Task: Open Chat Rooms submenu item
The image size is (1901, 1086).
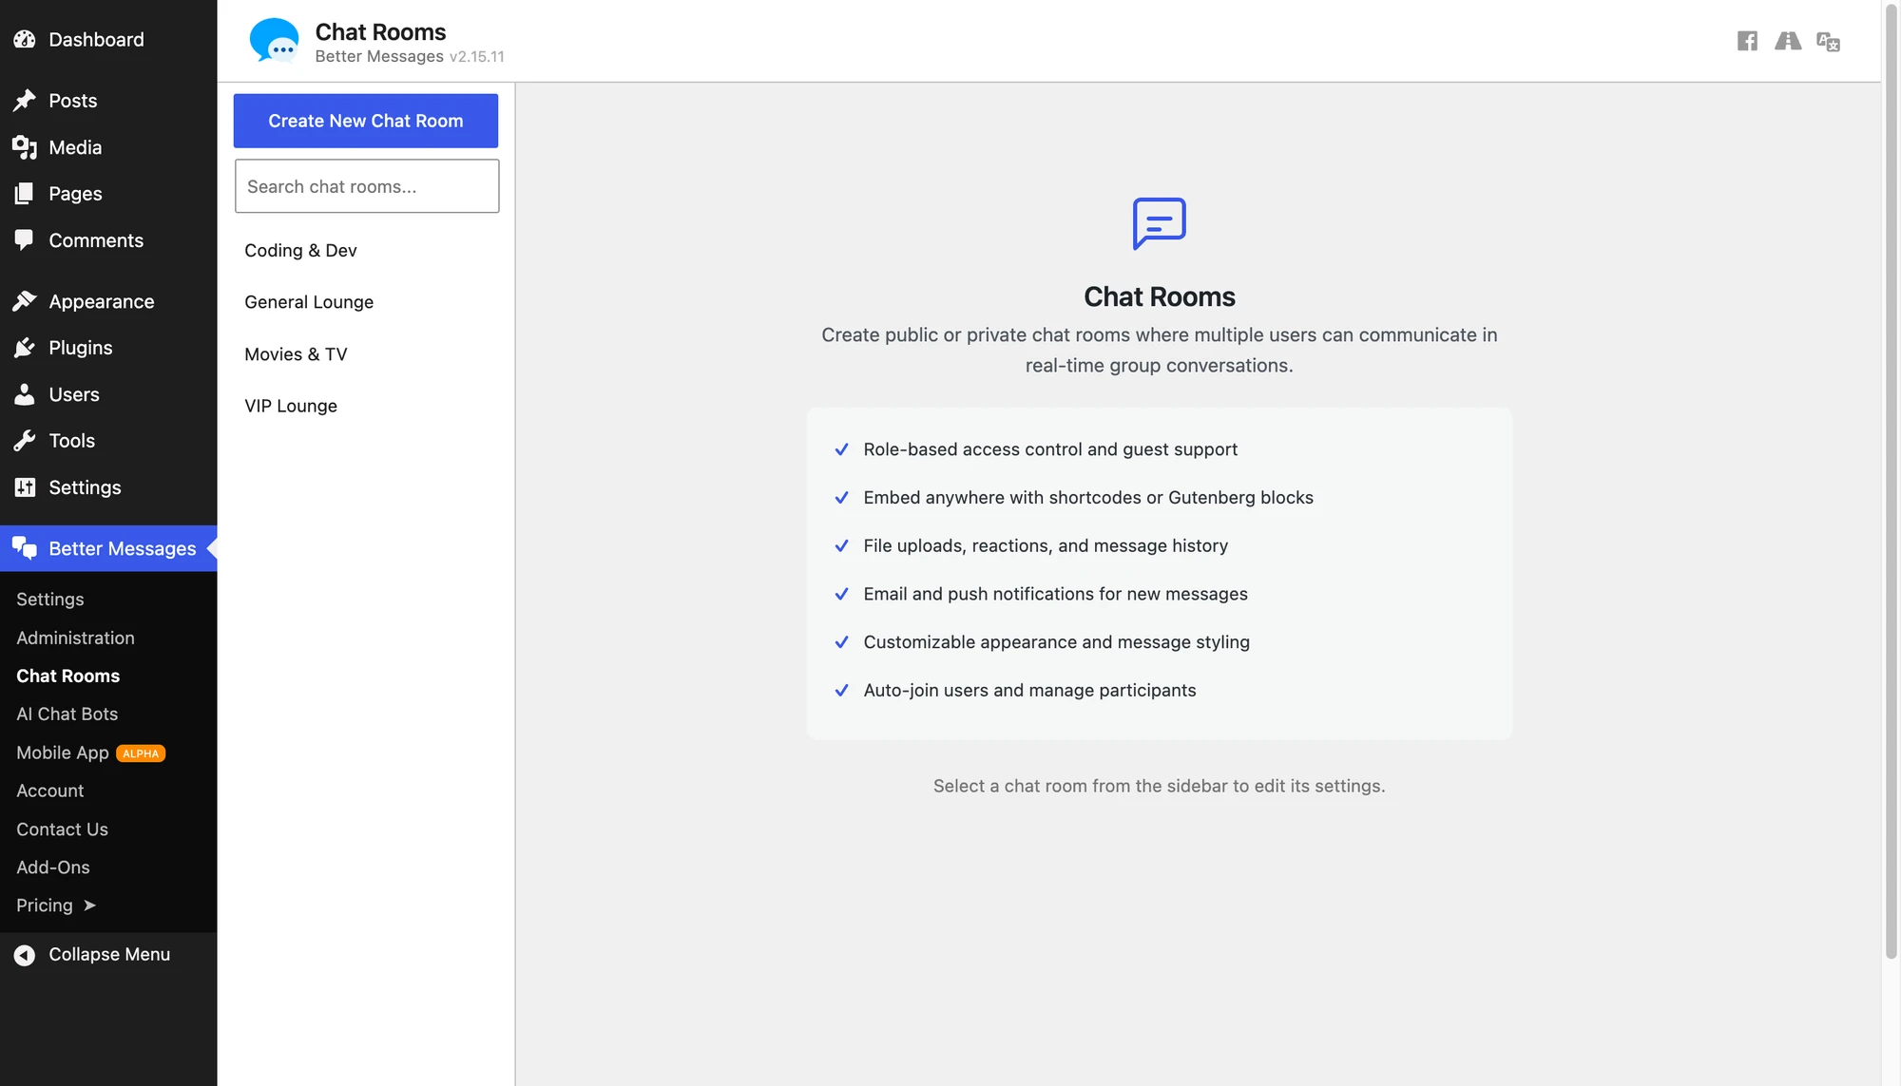Action: tap(67, 676)
